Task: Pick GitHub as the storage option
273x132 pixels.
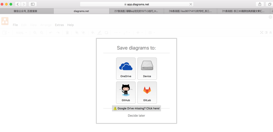Action: [126, 92]
